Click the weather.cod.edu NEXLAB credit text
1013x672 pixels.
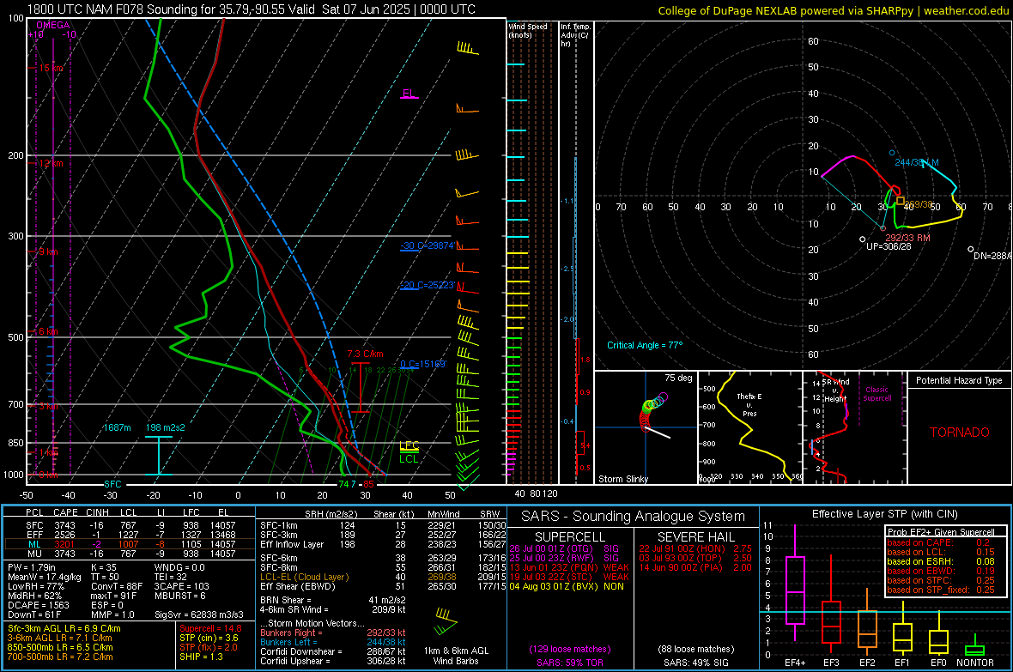point(834,10)
